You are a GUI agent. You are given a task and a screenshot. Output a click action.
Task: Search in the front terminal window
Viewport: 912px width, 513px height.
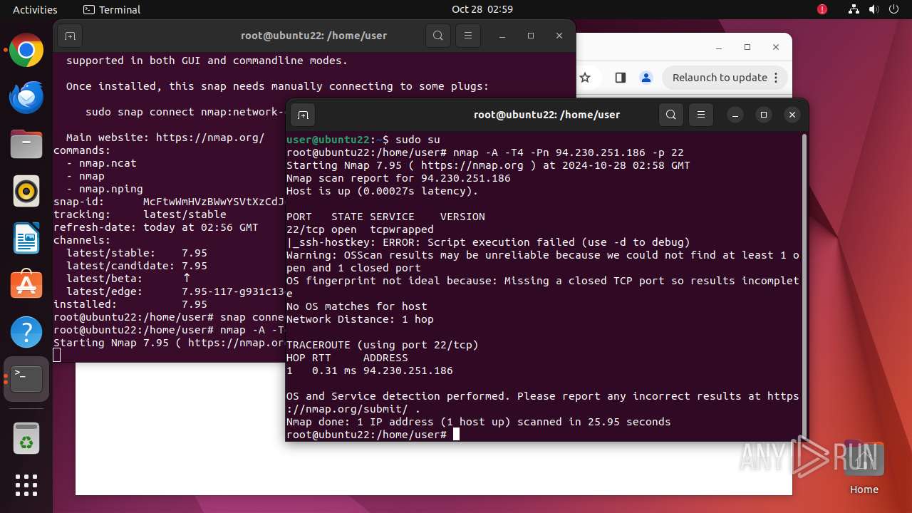tap(671, 115)
